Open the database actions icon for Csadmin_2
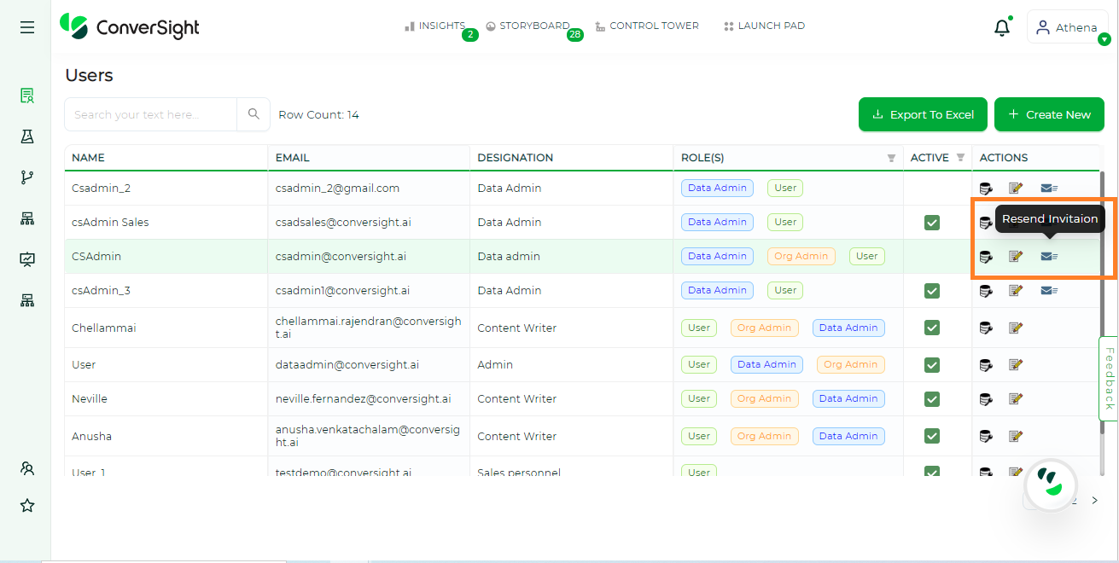1119x563 pixels. pos(986,188)
